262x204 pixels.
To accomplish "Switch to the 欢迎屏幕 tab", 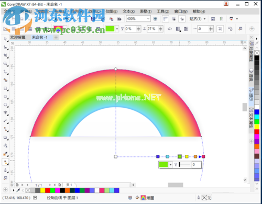I will 18,37.
